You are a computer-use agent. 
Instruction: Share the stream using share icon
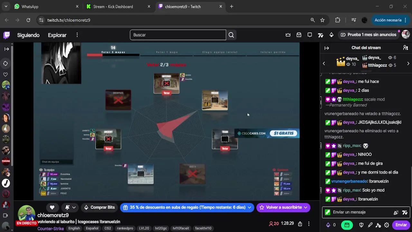coord(300,224)
